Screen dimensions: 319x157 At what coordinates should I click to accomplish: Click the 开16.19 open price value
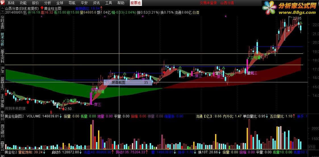(34, 12)
